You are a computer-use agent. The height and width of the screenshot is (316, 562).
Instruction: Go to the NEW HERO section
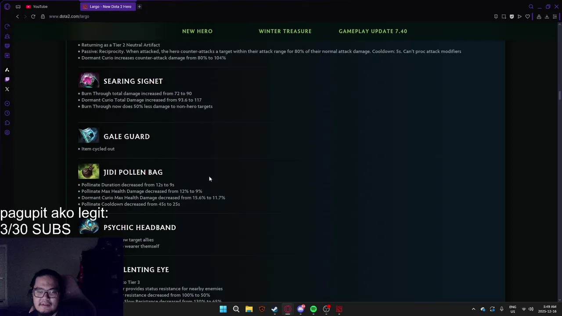point(197,31)
